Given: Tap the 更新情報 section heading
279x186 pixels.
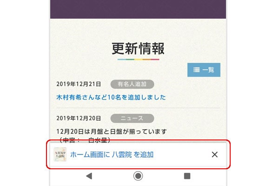Looking at the screenshot, I should (138, 48).
